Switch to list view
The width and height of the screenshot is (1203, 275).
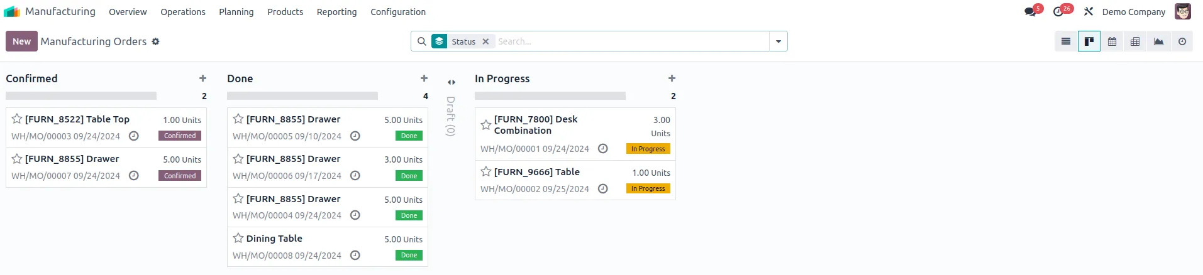click(x=1066, y=41)
